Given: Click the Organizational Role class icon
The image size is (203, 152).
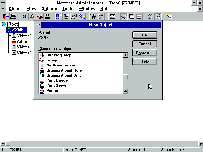Looking at the screenshot, I should click(x=42, y=70).
